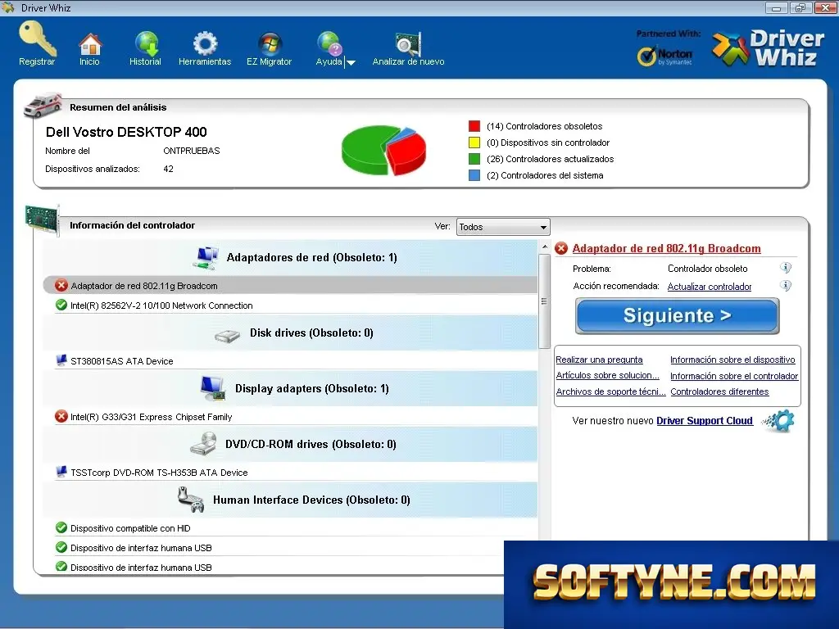This screenshot has height=629, width=839.
Task: Click the Driver Support Cloud gear icon
Action: click(781, 421)
